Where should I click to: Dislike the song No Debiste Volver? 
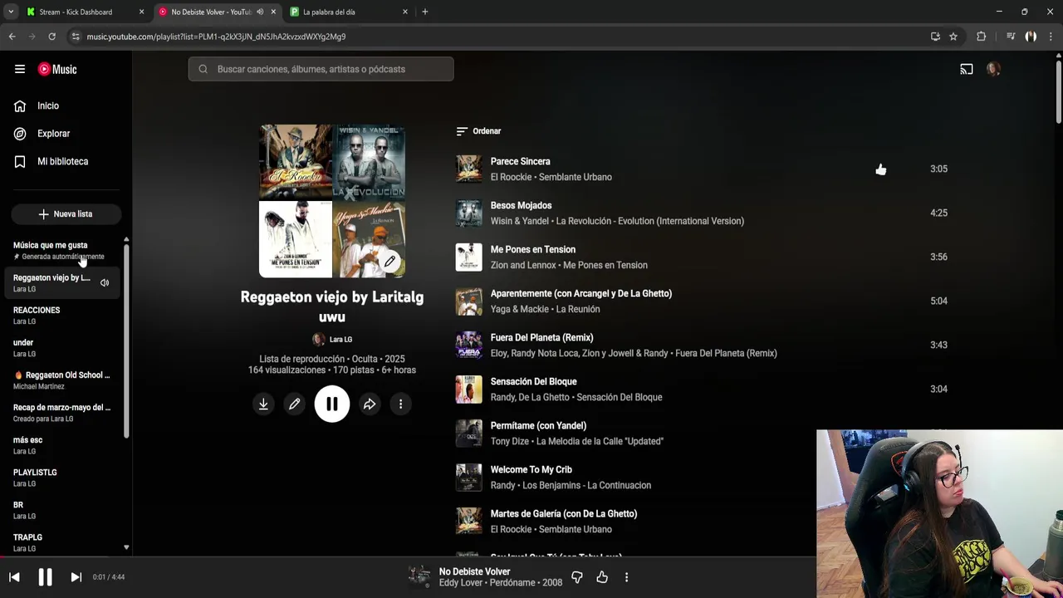point(577,576)
